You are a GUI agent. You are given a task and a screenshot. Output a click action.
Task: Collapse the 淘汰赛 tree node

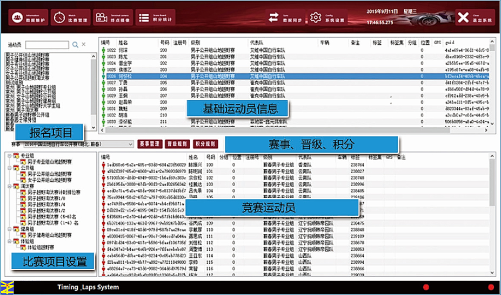(10, 186)
